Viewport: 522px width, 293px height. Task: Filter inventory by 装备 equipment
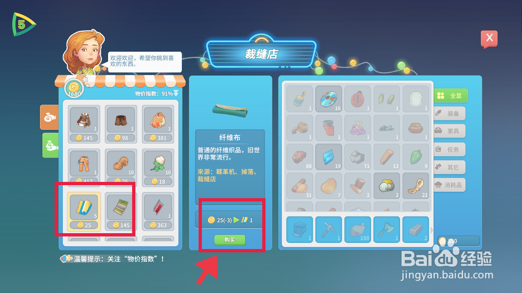click(449, 114)
